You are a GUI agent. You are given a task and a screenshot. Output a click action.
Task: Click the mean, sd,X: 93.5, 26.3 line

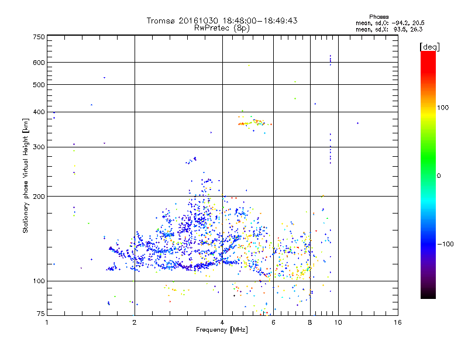pos(389,29)
